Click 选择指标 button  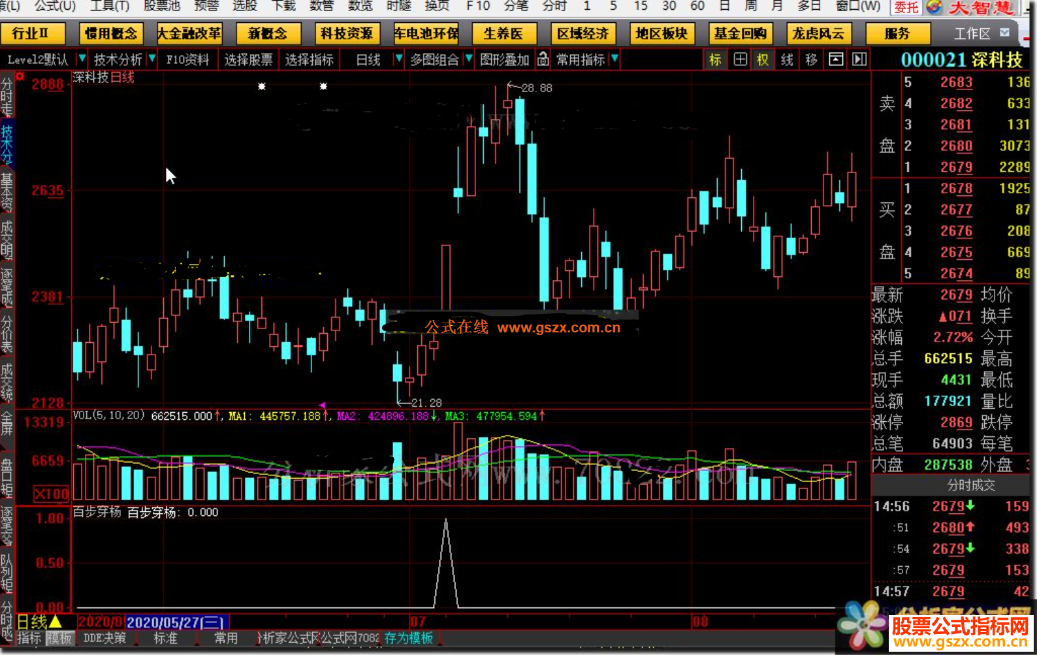pos(310,60)
